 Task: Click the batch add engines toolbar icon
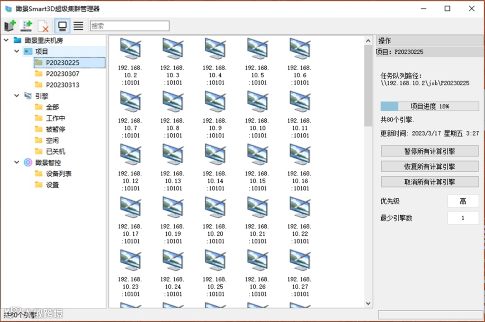(x=26, y=26)
